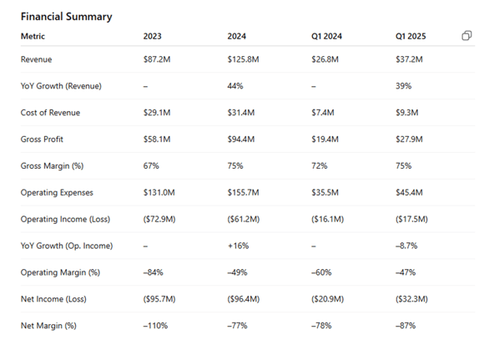Select the YoY Growth (Revenue) row label
The height and width of the screenshot is (345, 484).
point(61,86)
